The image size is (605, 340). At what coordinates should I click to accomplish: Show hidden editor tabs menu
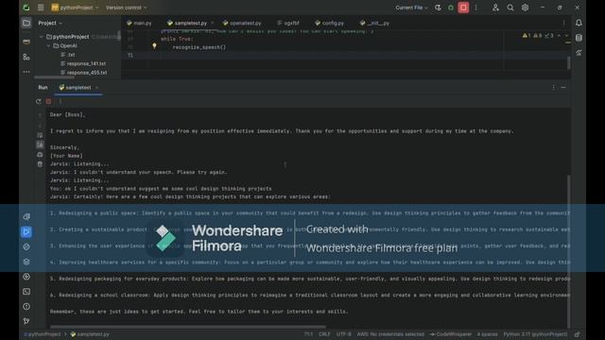[x=563, y=23]
